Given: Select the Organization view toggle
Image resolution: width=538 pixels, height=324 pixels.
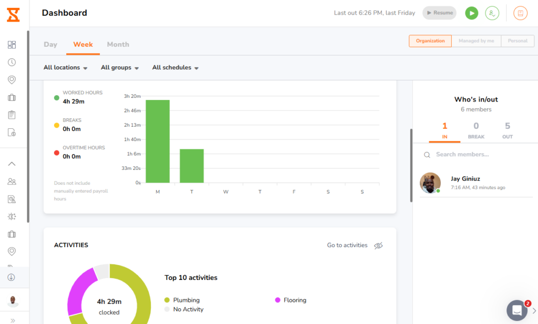Looking at the screenshot, I should 430,41.
